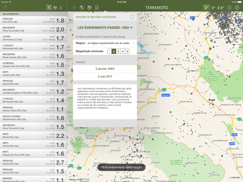Open the Perugia Norcia 18:31 event
The image size is (243, 182).
(x=33, y=83)
